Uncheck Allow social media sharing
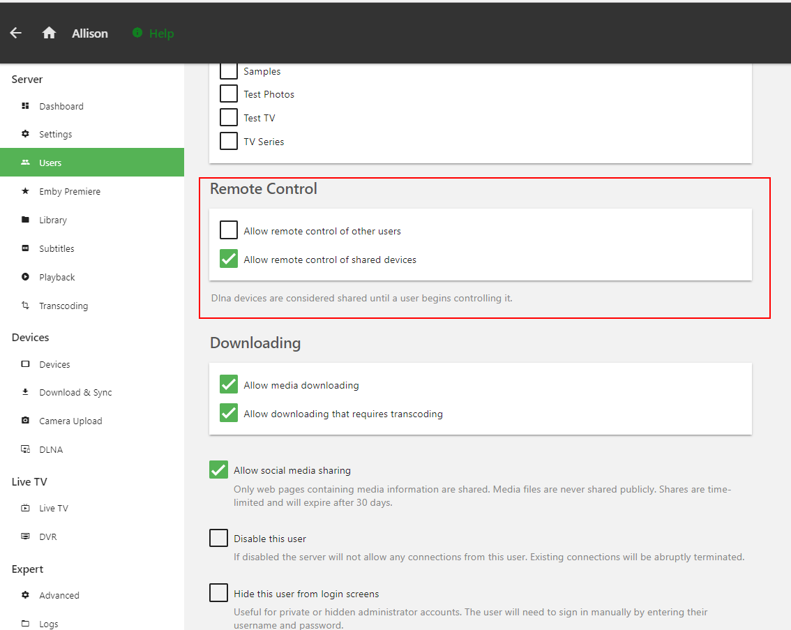Viewport: 791px width, 630px height. point(218,470)
